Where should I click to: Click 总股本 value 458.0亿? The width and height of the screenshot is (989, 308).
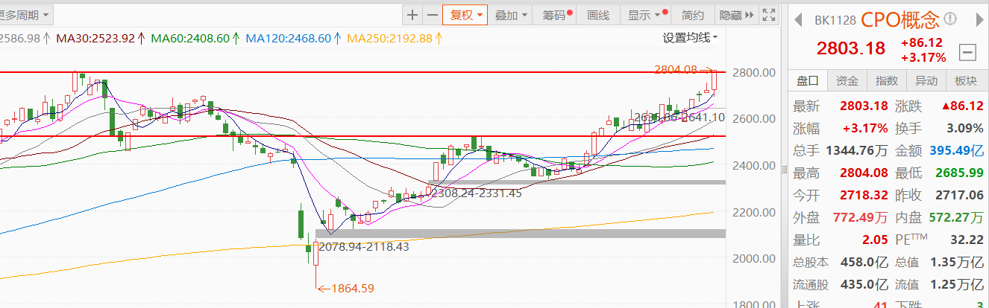pos(864,262)
